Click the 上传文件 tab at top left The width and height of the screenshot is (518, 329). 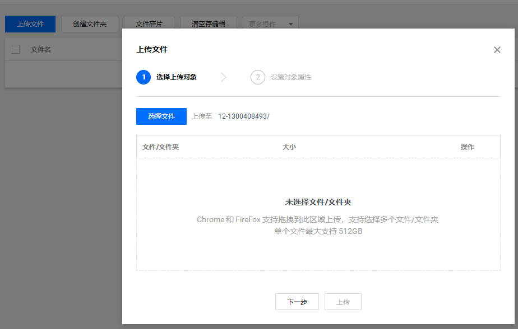click(30, 24)
